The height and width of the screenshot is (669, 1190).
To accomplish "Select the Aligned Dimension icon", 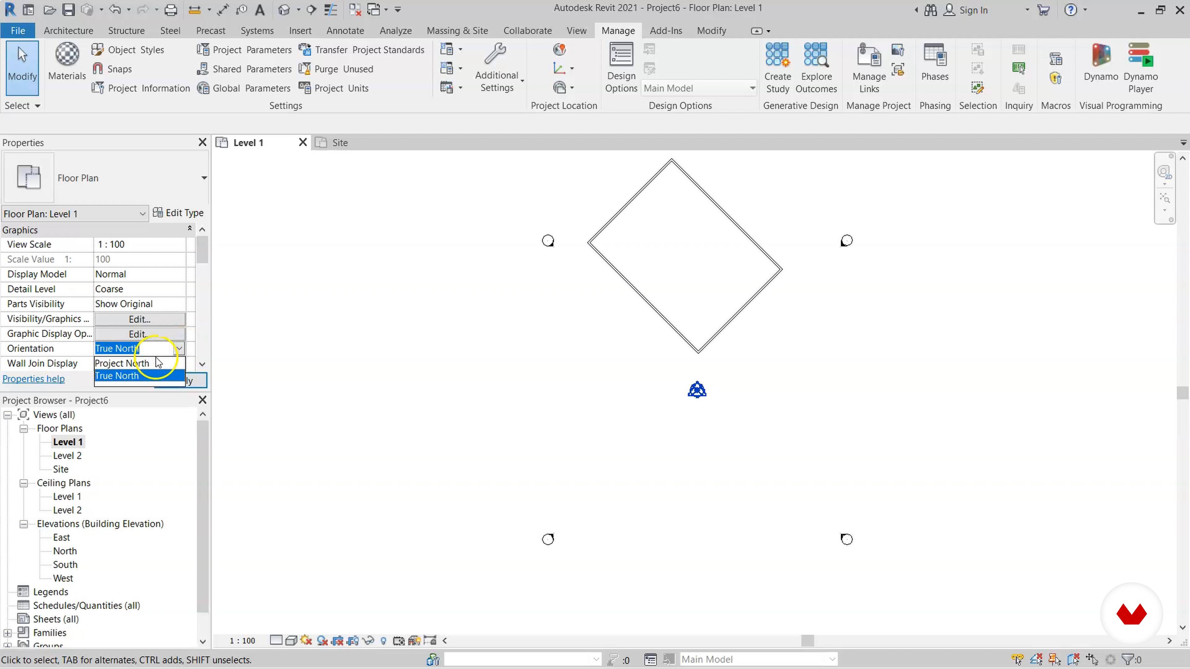I will (223, 10).
